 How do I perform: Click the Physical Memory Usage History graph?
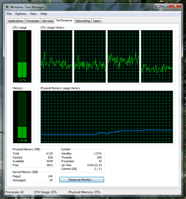(107, 117)
